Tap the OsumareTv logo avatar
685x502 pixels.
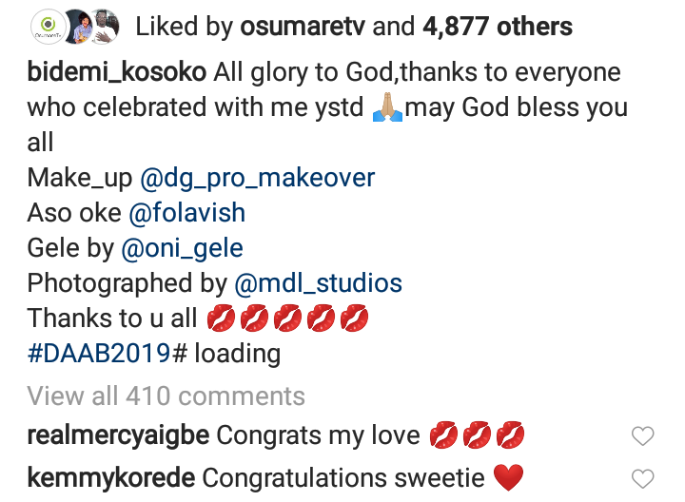pos(49,27)
